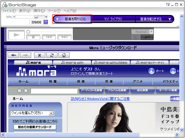
Task: Click the lyrics/info display icon under Normal
Action: [136, 37]
